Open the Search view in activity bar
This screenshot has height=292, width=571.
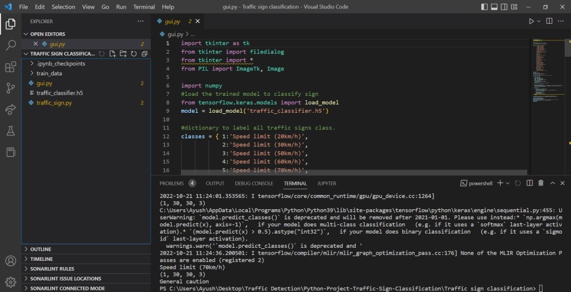pyautogui.click(x=11, y=45)
